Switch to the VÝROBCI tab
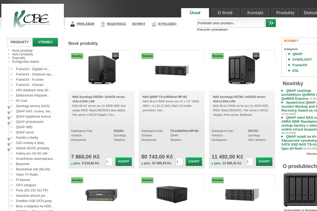This screenshot has height=211, width=317. click(45, 42)
